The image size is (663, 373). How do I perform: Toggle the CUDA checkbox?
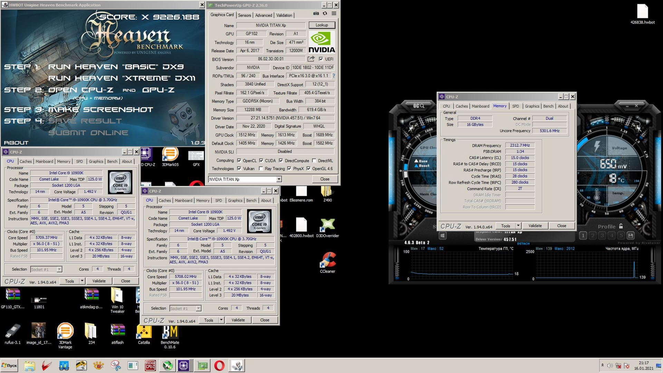tap(261, 161)
